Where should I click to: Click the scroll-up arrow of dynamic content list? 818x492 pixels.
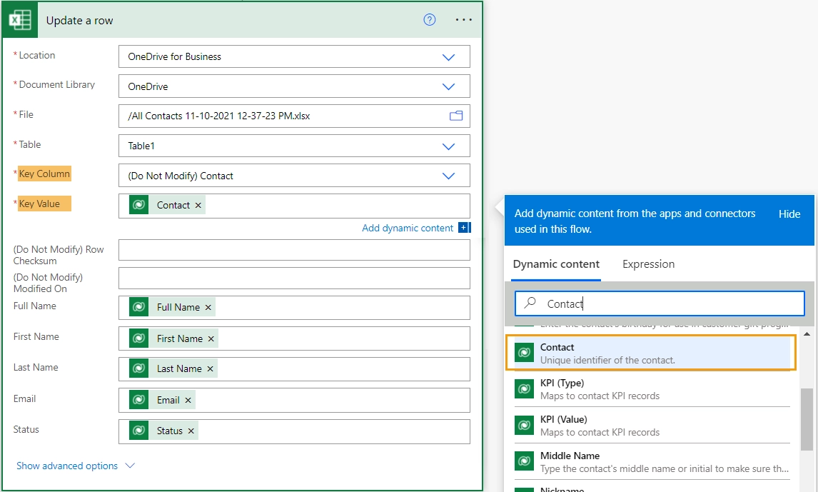(x=807, y=334)
